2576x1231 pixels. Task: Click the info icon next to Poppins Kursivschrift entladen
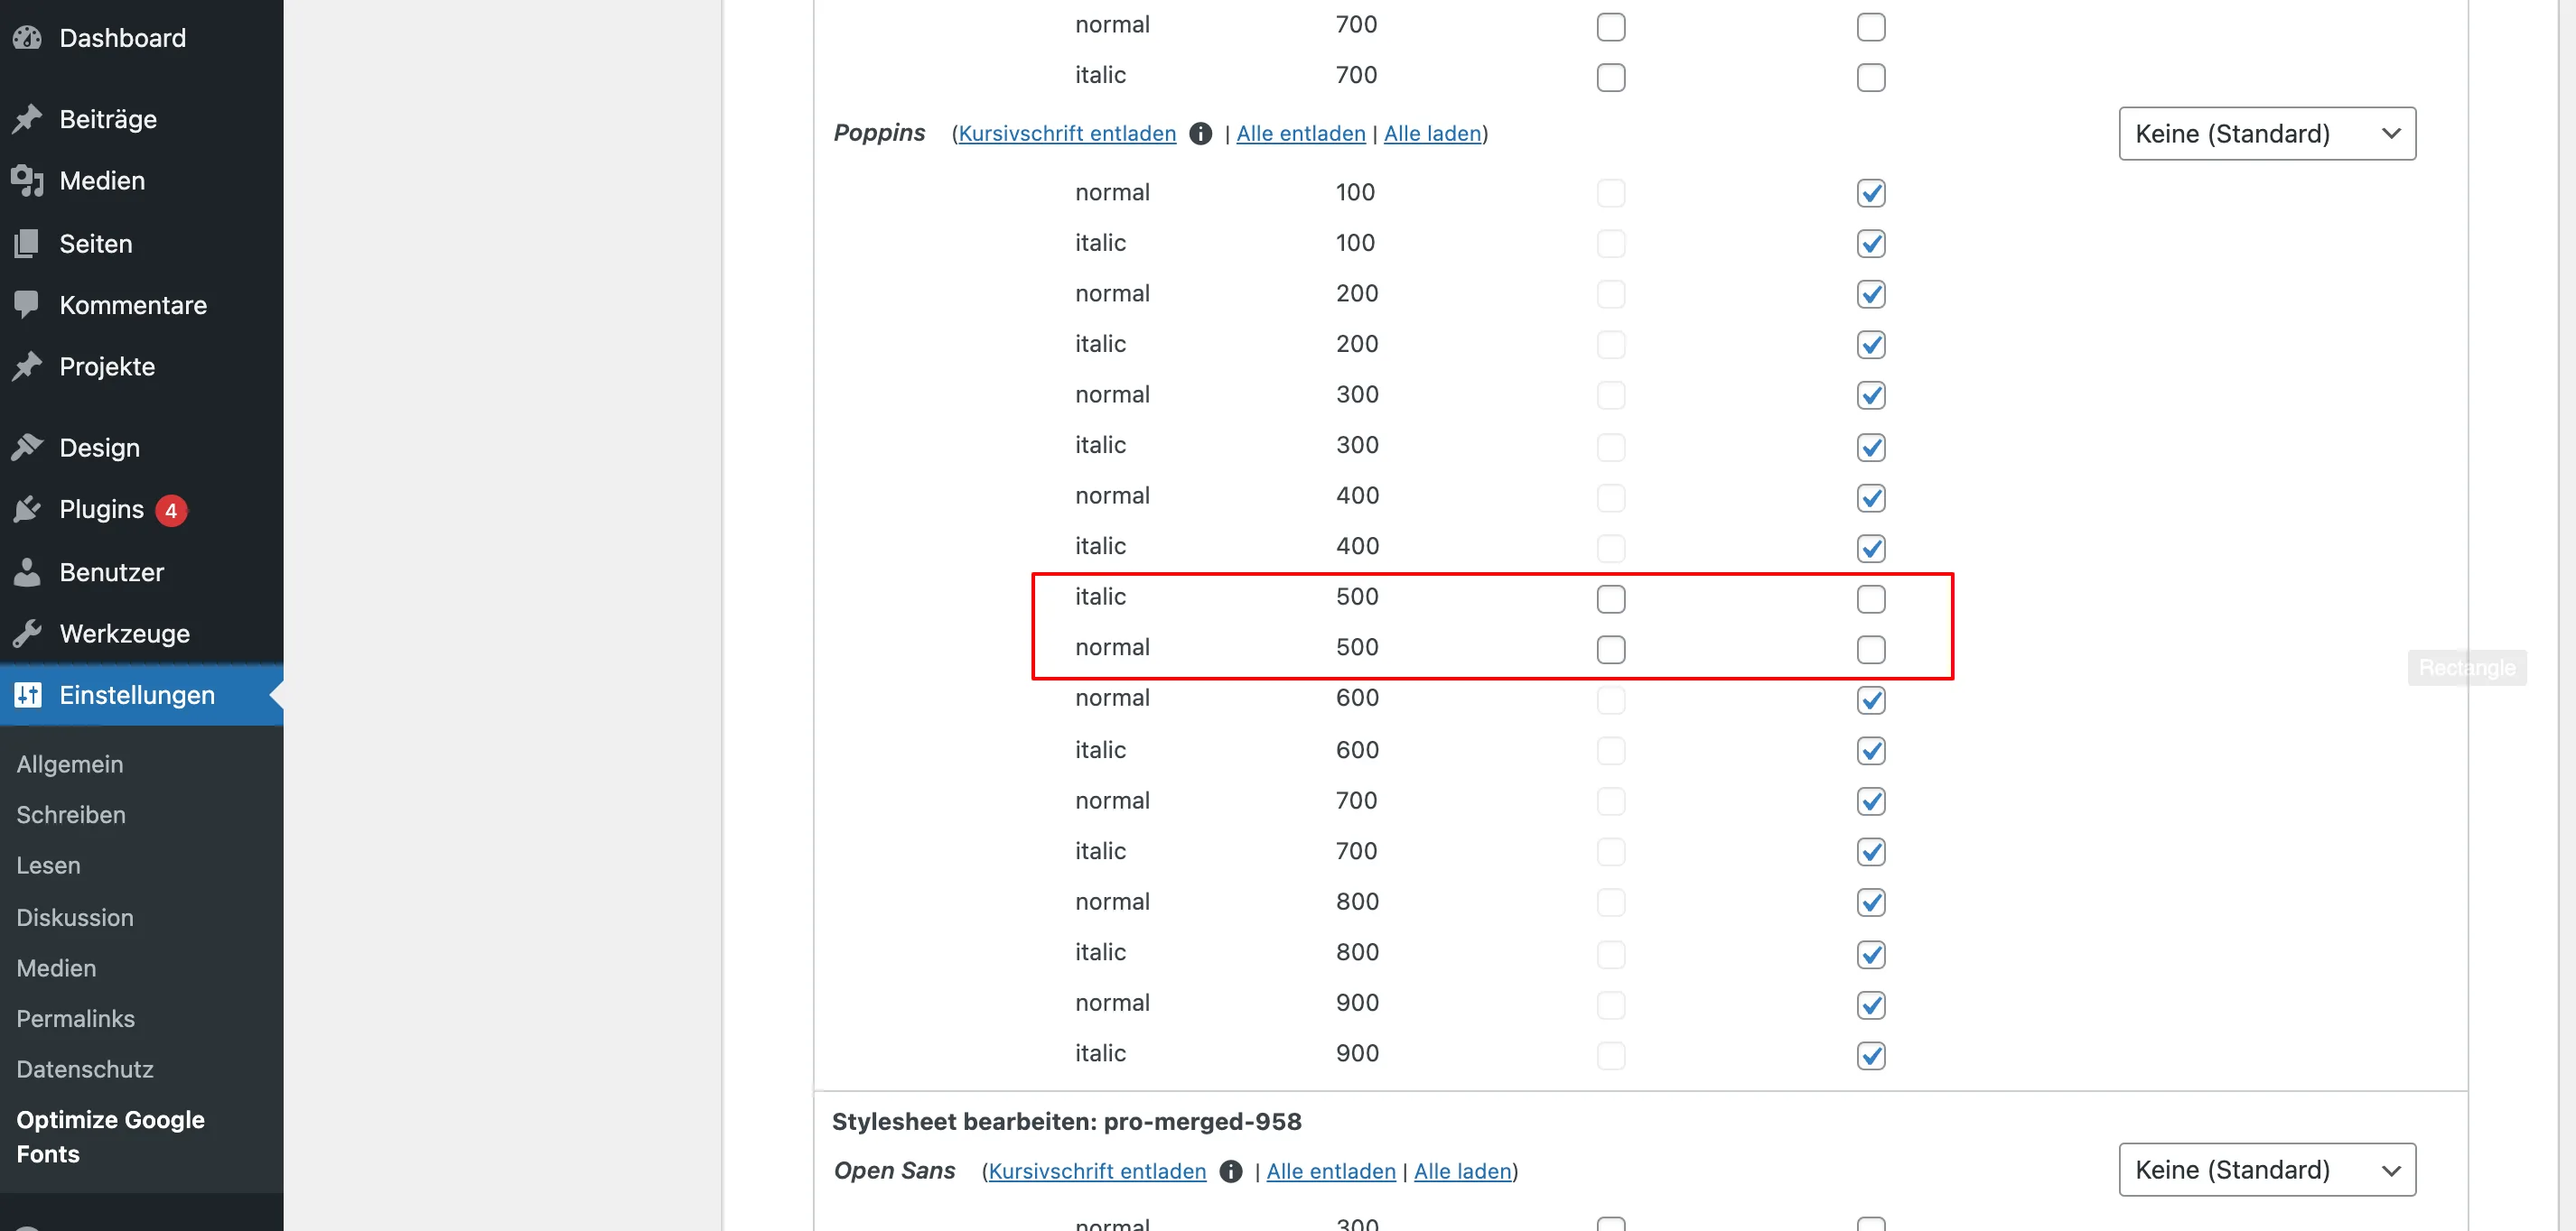click(x=1200, y=134)
